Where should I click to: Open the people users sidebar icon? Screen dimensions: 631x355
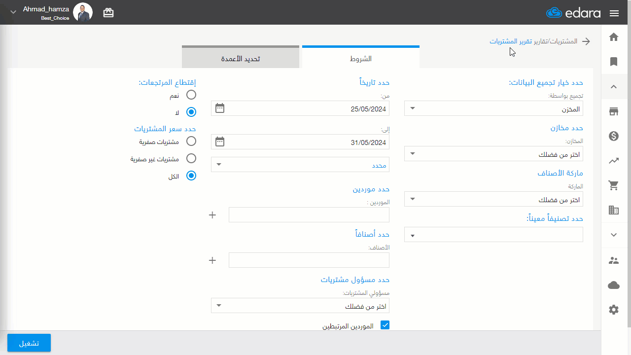614,260
